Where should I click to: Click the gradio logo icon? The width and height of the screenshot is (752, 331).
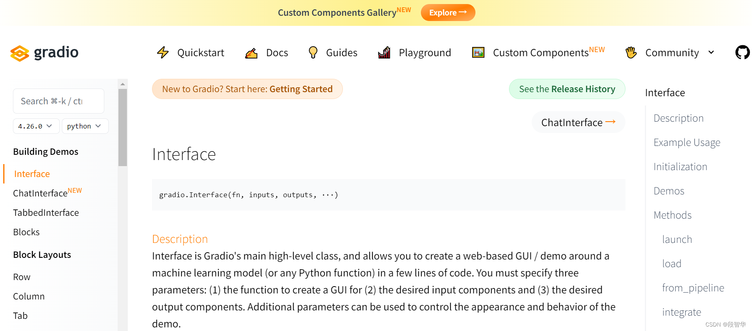19,53
